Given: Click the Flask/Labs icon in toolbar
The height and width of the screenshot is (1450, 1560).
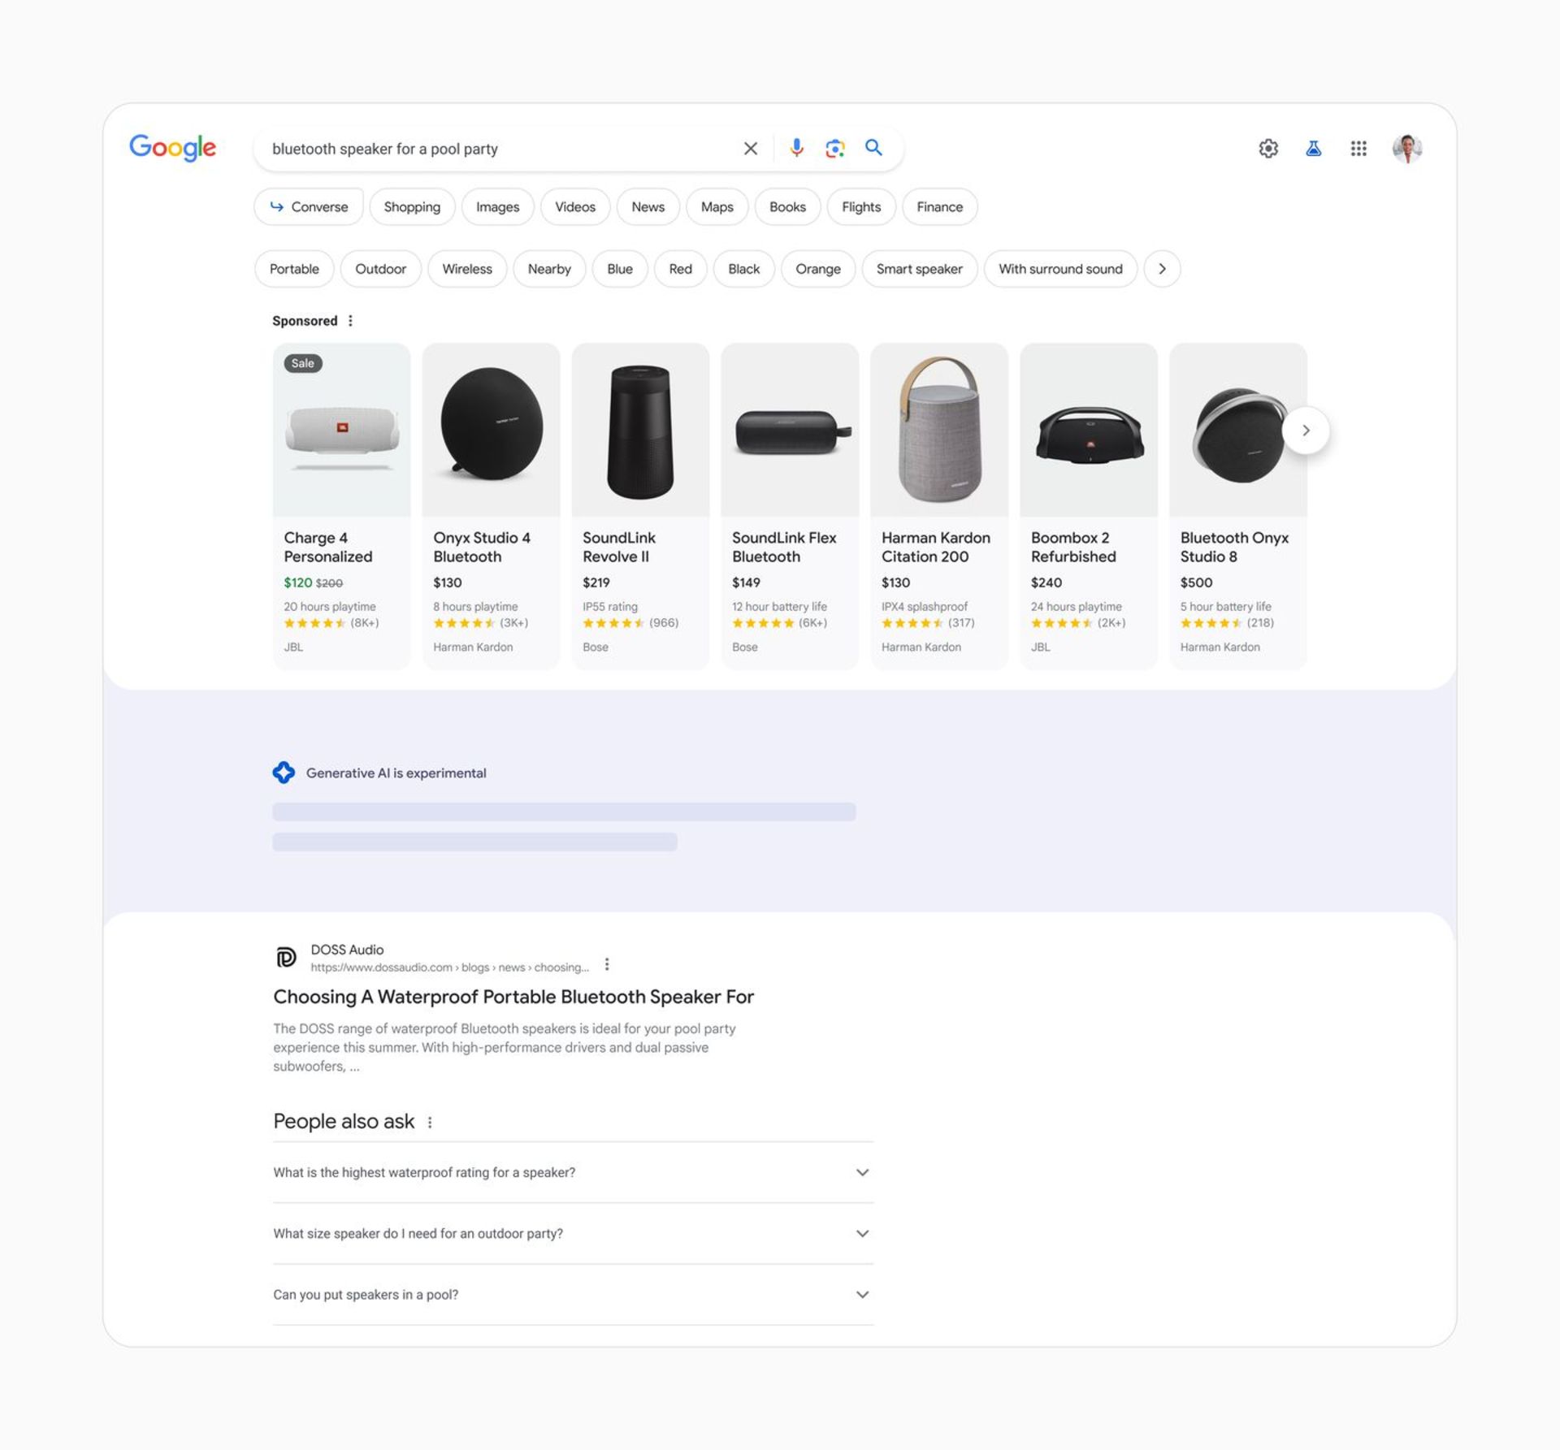Looking at the screenshot, I should coord(1312,147).
